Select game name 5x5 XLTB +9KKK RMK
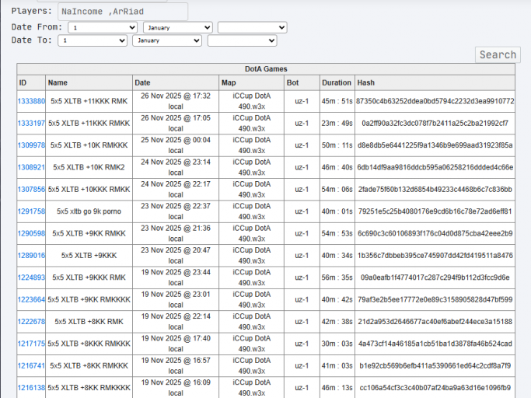This screenshot has width=531, height=398. pos(89,277)
